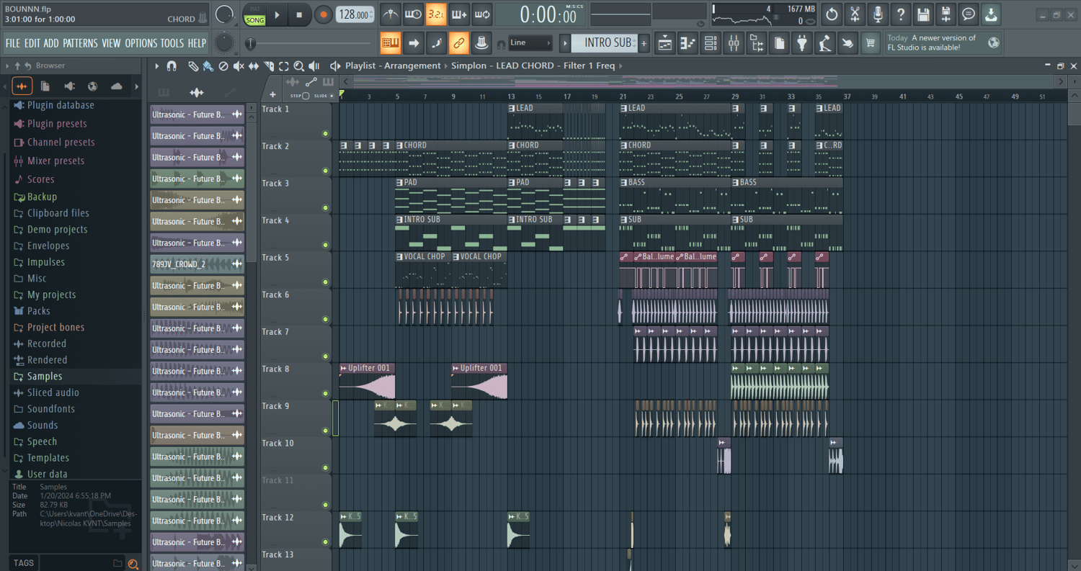Screen dimensions: 1081x571
Task: Toggle auto scrolling arrow button
Action: 413,43
